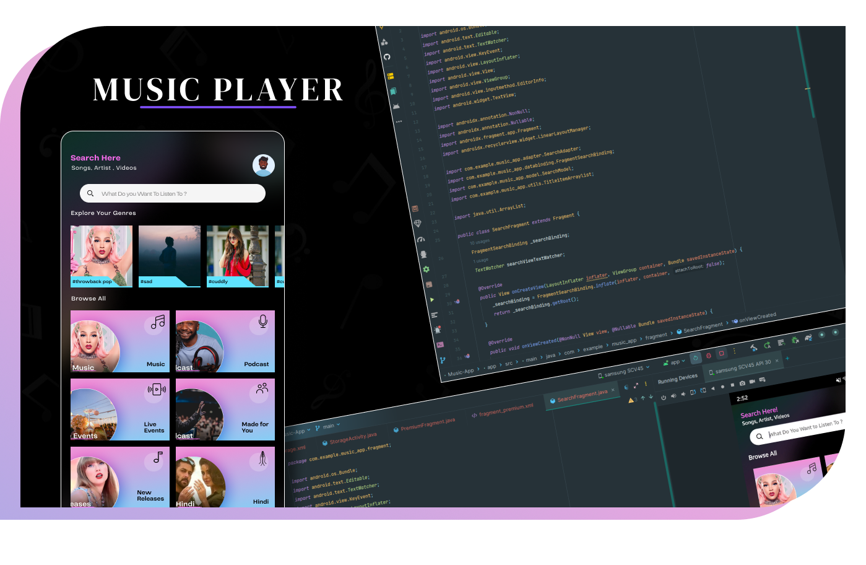Viewport: 866px width, 565px height.
Task: Take emulator screenshot with camera icon
Action: (x=742, y=383)
